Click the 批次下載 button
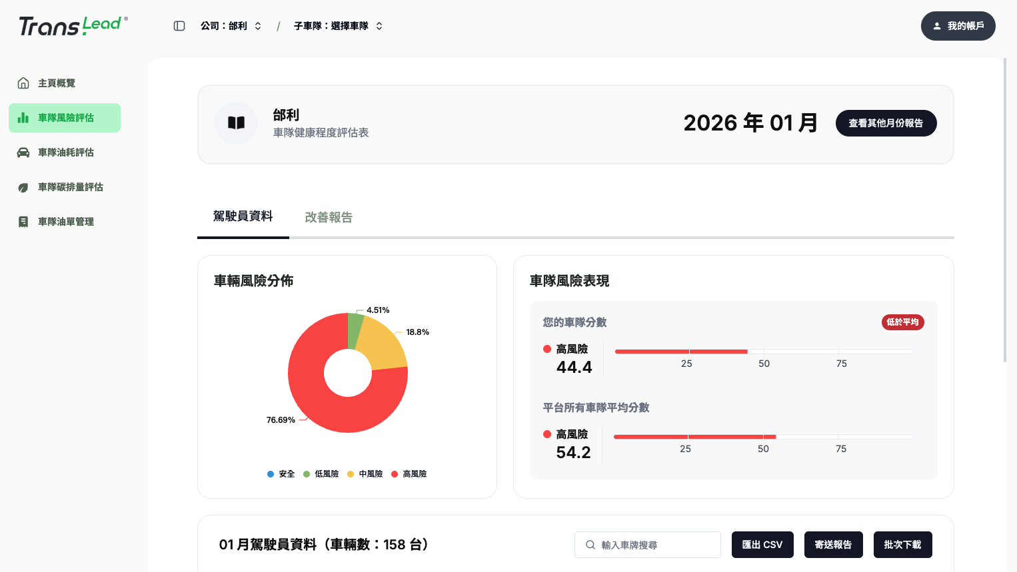Viewport: 1017px width, 572px height. tap(903, 545)
